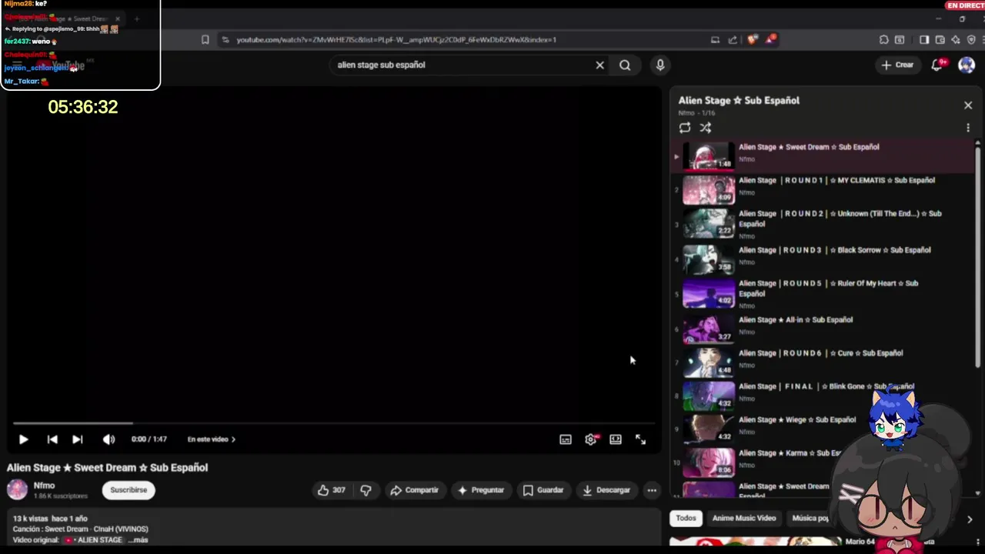Click the video title 'Alien Stage ★ Sweet Dream'
985x554 pixels.
107,468
